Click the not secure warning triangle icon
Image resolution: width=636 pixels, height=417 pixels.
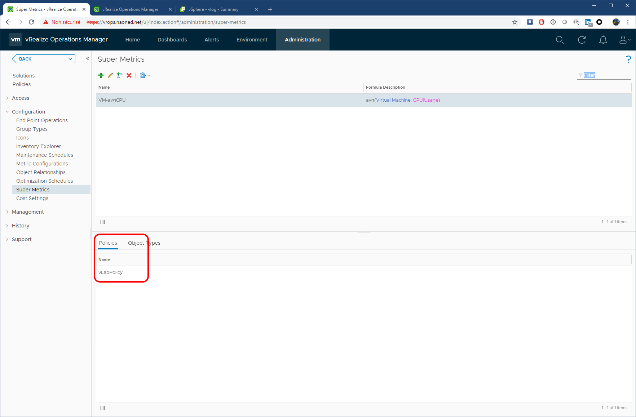(x=46, y=22)
